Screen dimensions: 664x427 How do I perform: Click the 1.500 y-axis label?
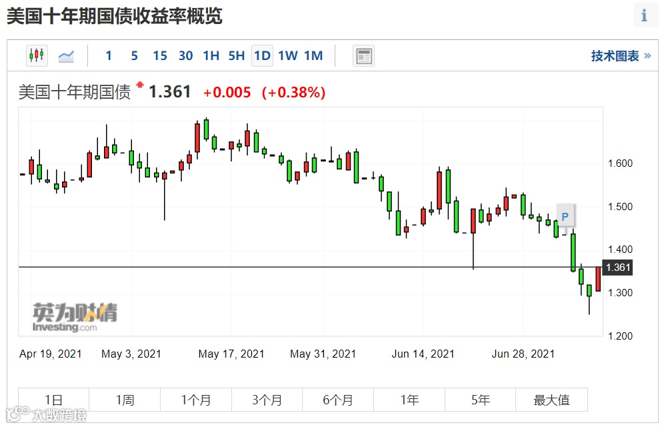coord(620,207)
